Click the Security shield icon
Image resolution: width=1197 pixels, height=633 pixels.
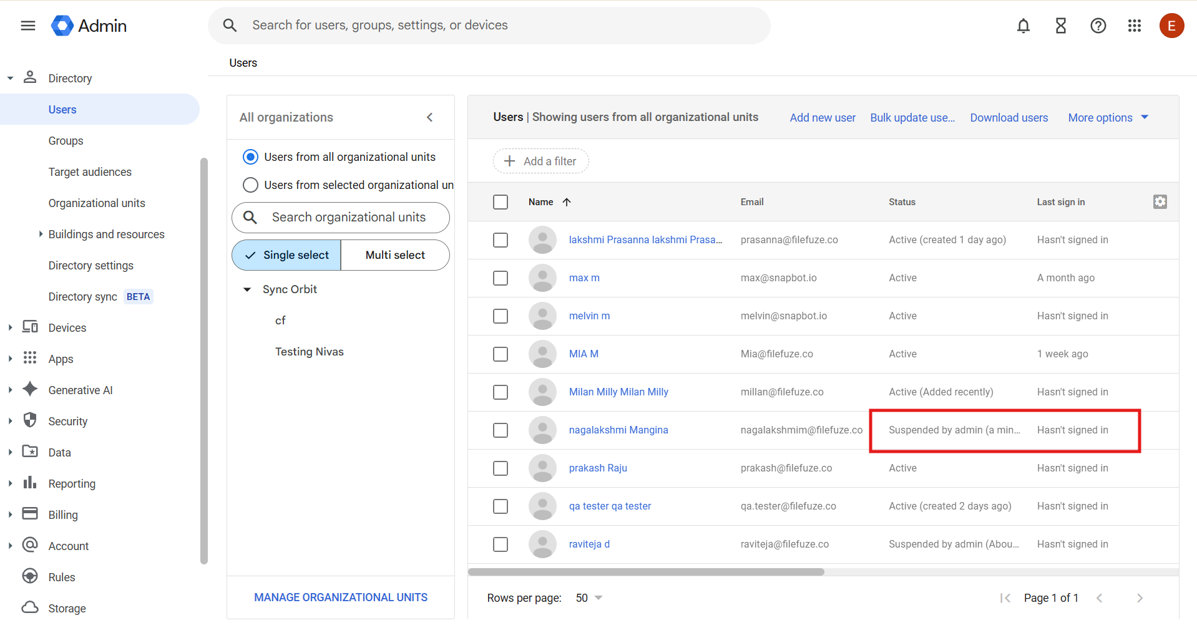(30, 420)
